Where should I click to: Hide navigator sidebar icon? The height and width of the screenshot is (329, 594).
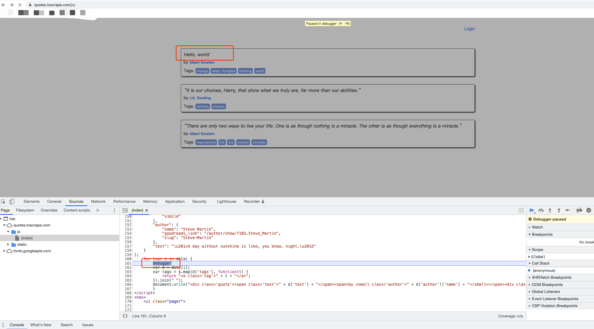pos(125,210)
